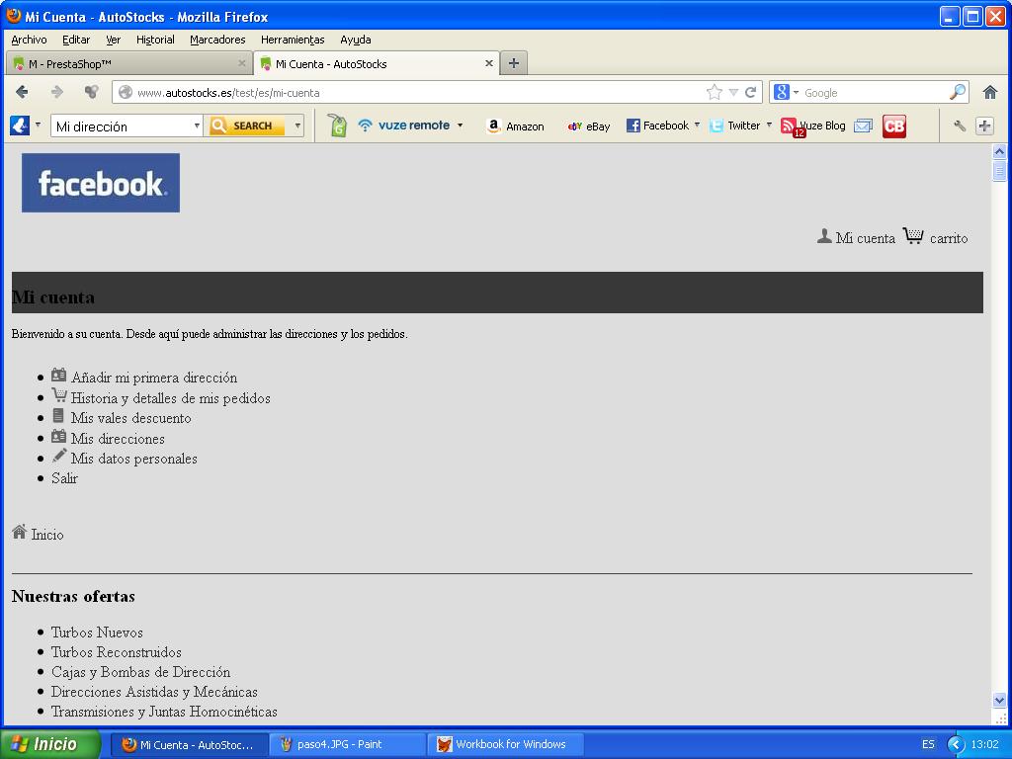
Task: Close the Mi Cuenta - AutoStocks tab
Action: click(x=488, y=63)
